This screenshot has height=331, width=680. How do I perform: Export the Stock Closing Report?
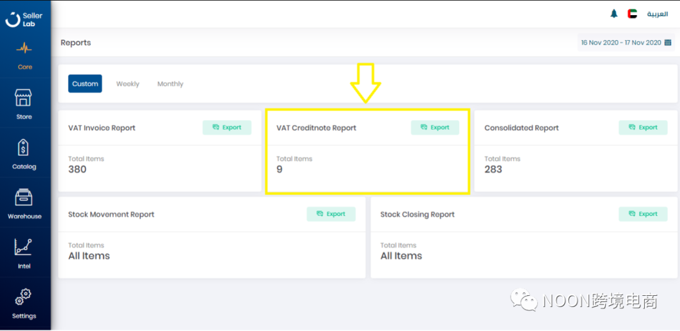[x=643, y=214]
